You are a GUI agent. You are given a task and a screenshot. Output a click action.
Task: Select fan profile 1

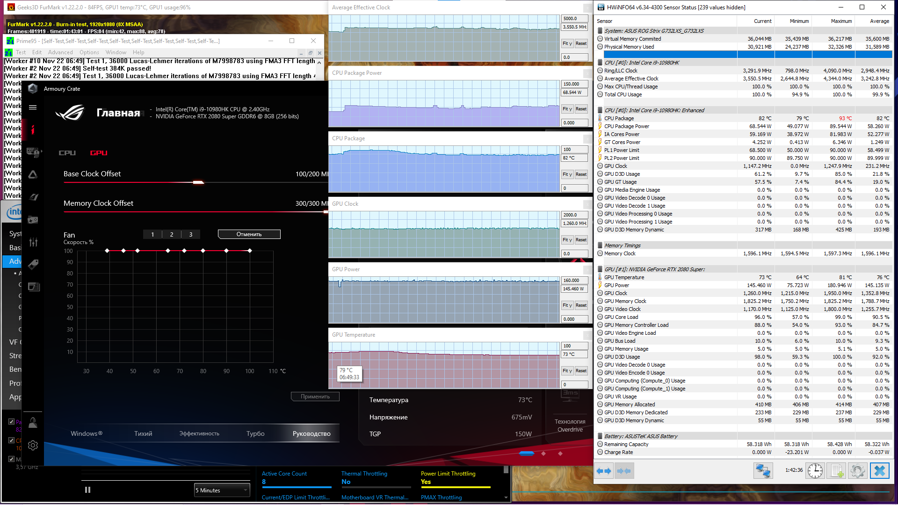click(152, 234)
